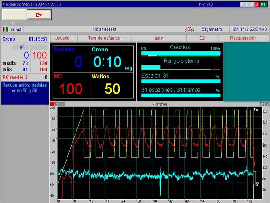The width and height of the screenshot is (270, 203).
Task: Click the RC=f(min) graph title
Action: point(160,104)
